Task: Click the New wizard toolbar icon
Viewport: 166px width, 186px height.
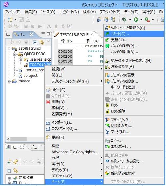Action: coord(10,20)
